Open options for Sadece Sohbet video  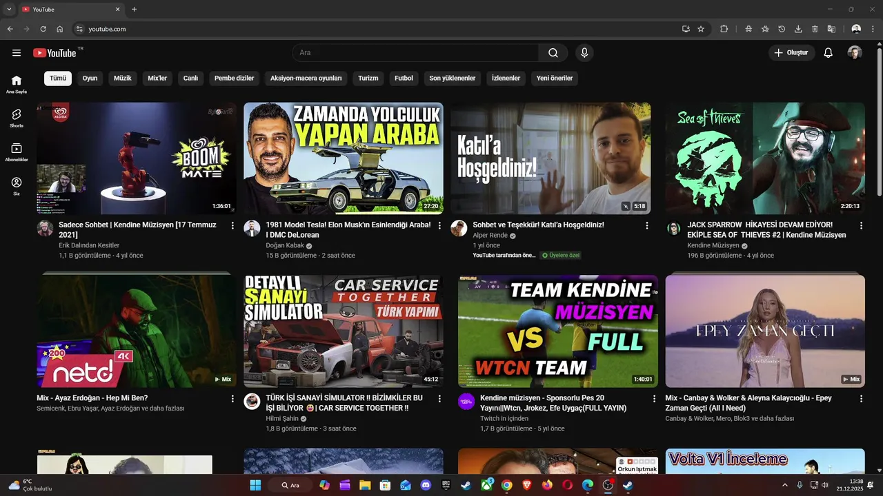pos(232,225)
